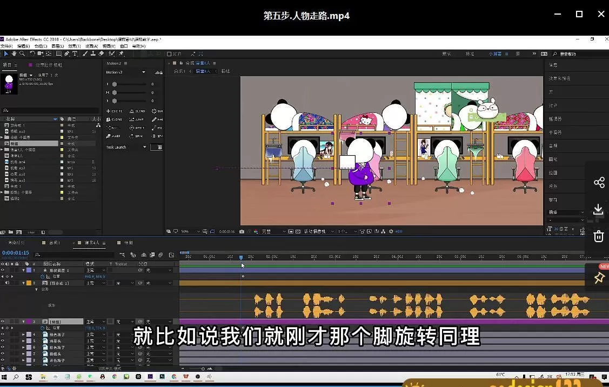Lock the first timeline layer

(18, 270)
